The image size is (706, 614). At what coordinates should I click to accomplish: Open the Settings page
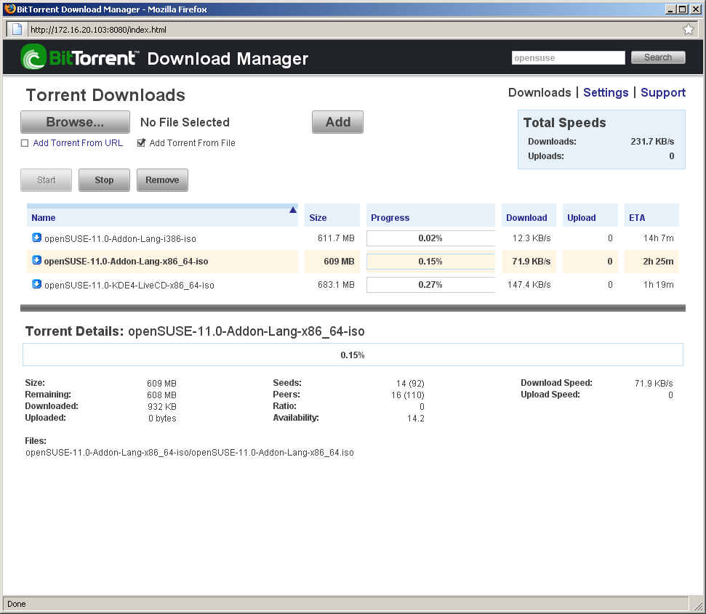[606, 93]
